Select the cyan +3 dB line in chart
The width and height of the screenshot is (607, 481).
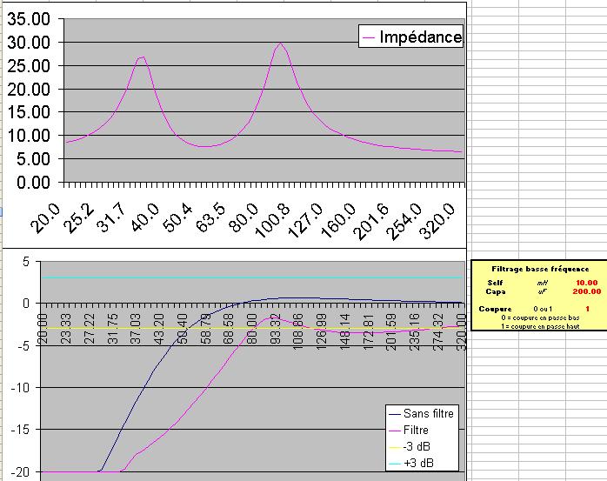251,277
